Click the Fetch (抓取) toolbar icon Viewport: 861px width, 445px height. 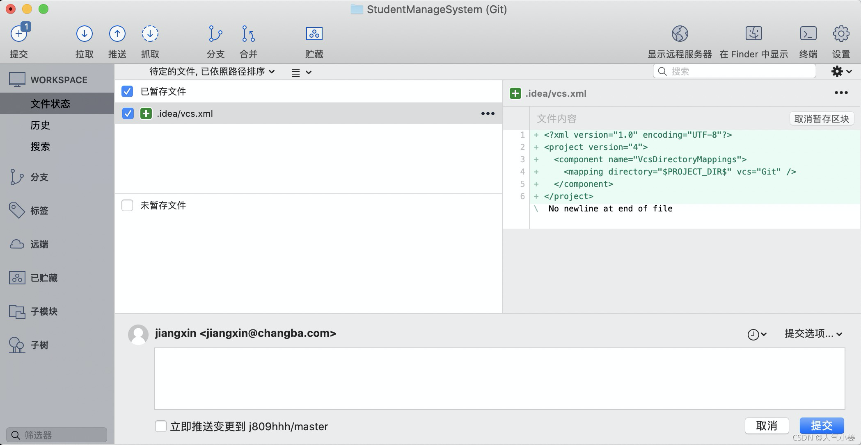tap(150, 34)
